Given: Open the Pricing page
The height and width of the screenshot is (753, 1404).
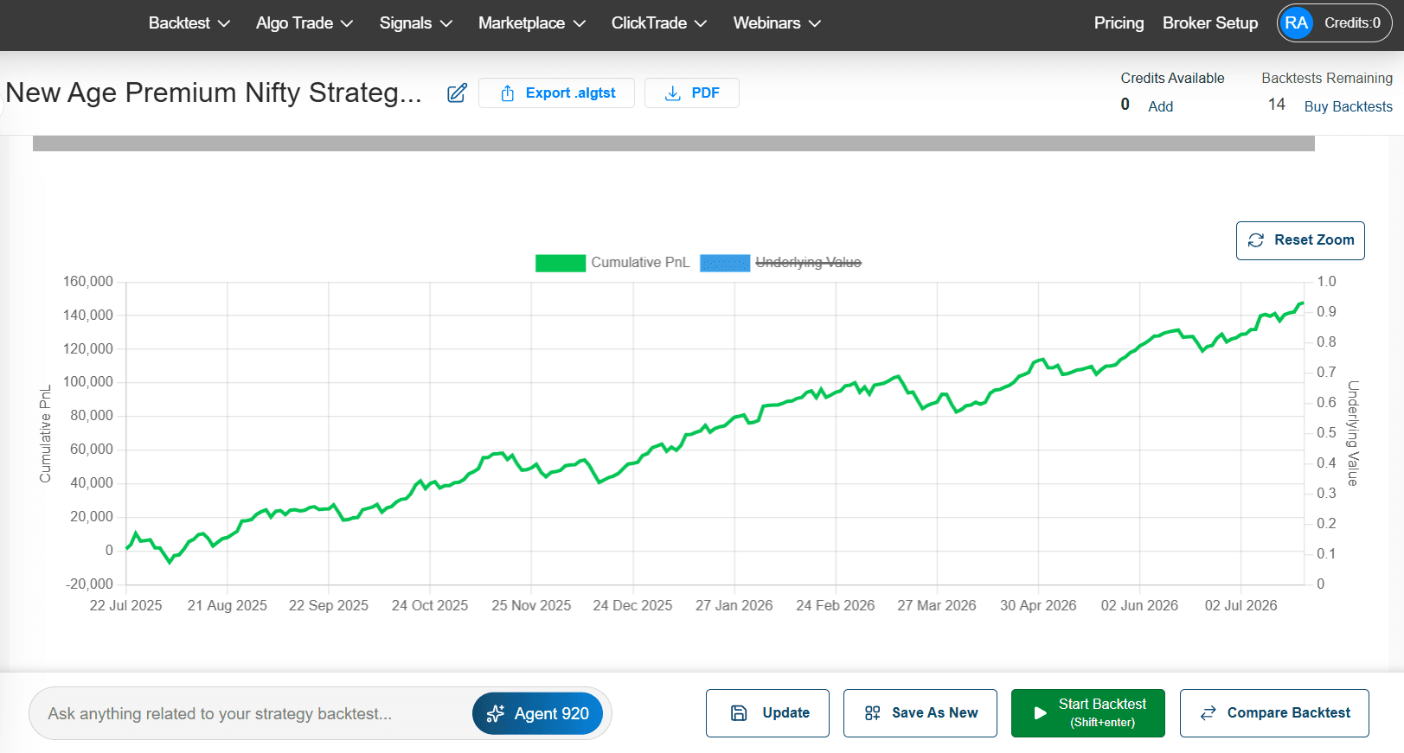Looking at the screenshot, I should tap(1119, 23).
